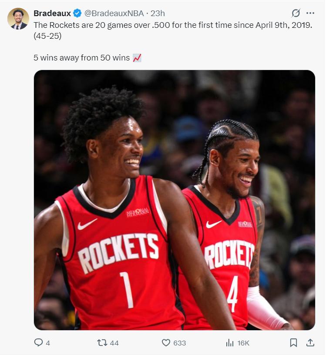This screenshot has height=355, width=326.
Task: View post analytics bar chart icon
Action: tap(229, 342)
